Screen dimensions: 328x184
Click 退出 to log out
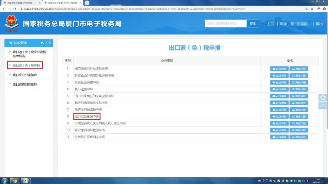(319, 24)
